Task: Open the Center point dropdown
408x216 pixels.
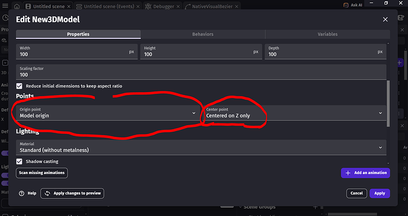Action: (294, 113)
